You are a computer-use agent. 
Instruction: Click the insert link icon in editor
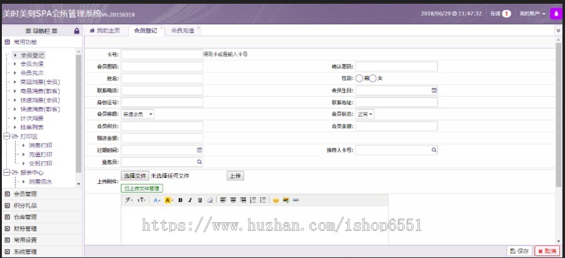point(296,200)
